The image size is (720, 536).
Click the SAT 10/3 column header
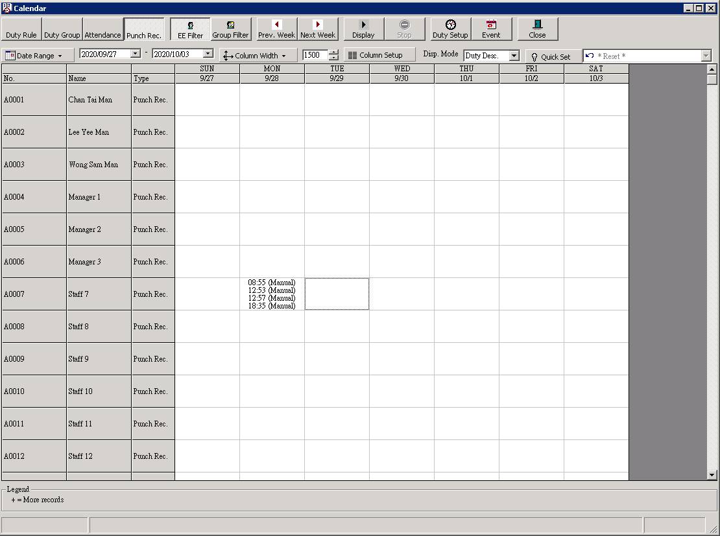[x=596, y=73]
